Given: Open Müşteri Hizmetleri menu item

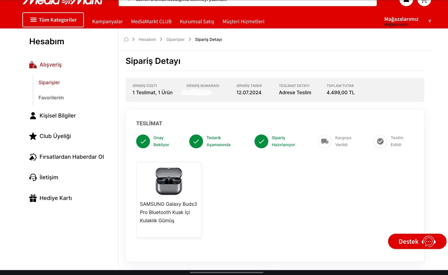Looking at the screenshot, I should pos(243,21).
